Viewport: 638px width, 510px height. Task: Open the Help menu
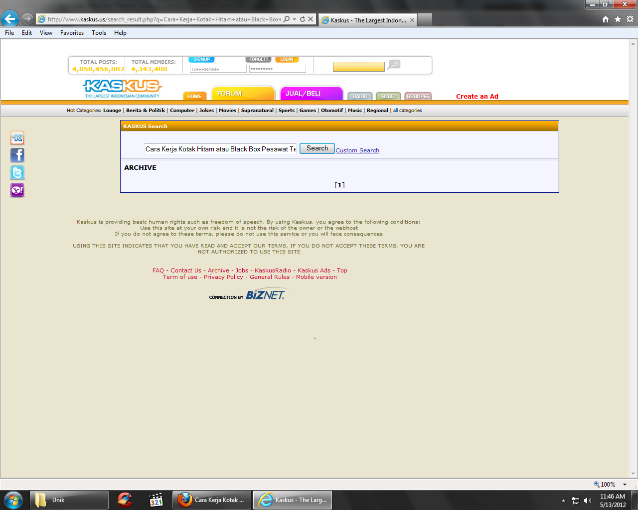pos(120,33)
